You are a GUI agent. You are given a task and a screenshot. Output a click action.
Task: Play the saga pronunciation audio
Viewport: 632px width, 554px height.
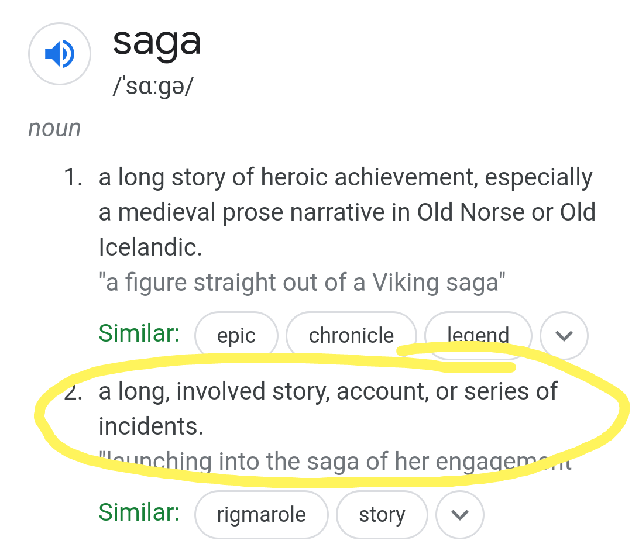(60, 54)
